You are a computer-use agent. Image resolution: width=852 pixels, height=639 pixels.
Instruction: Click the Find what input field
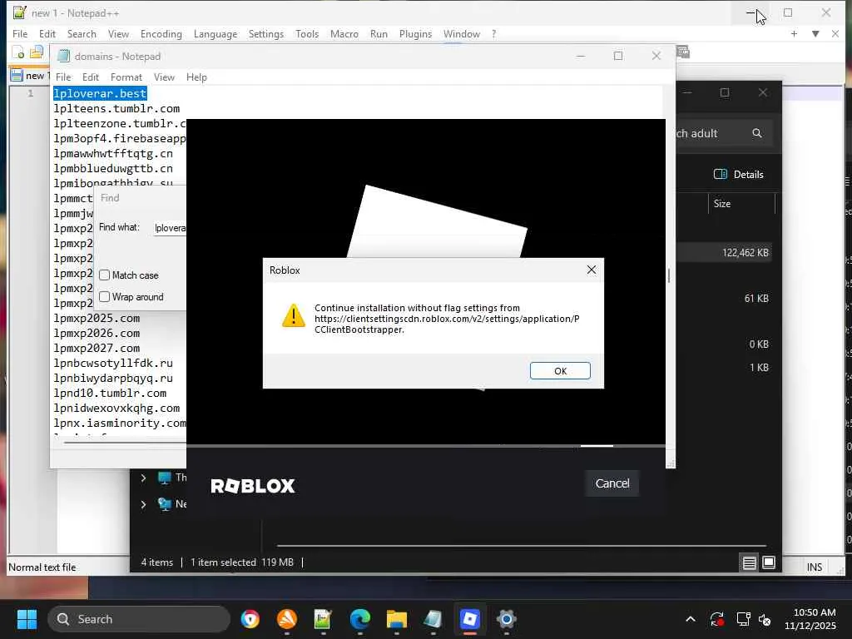(x=170, y=228)
